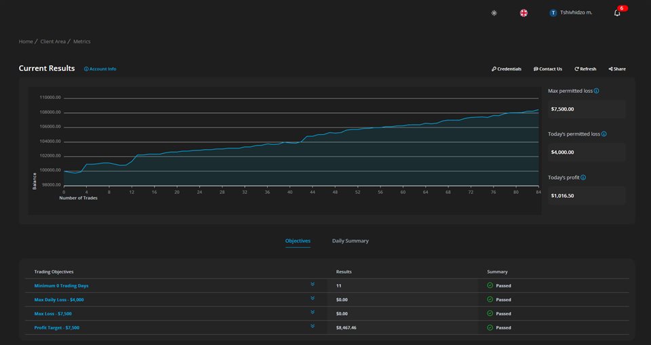Image resolution: width=651 pixels, height=345 pixels.
Task: Open the Metrics breadcrumb link
Action: tap(82, 41)
